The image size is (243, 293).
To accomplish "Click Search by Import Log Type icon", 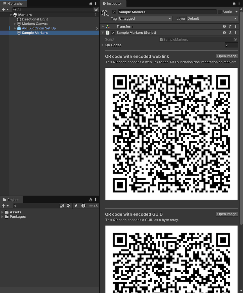I will (83, 206).
